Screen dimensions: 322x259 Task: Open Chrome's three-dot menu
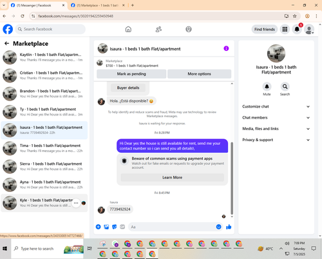click(316, 16)
